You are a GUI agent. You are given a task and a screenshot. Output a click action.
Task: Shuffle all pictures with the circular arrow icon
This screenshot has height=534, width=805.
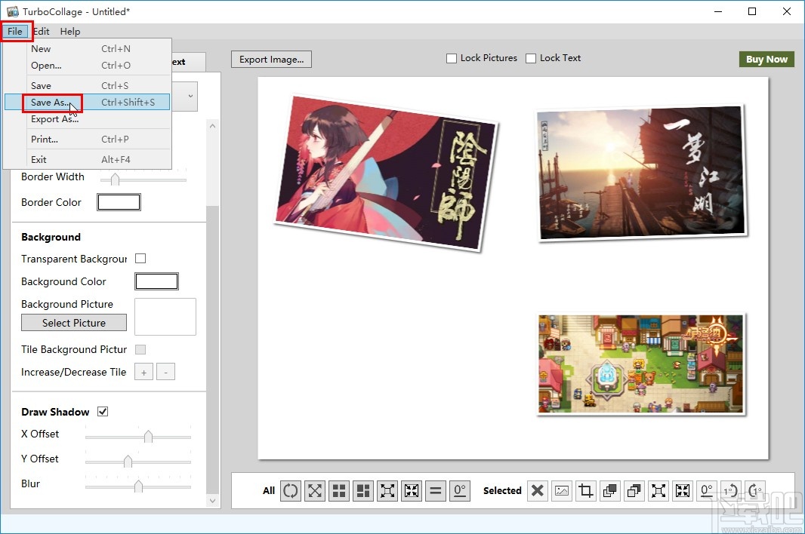click(x=290, y=490)
